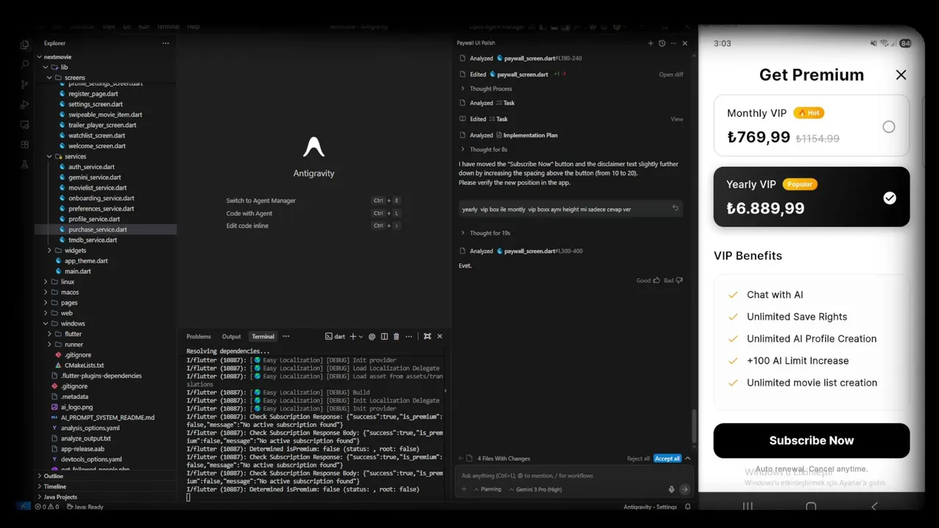This screenshot has height=528, width=939.
Task: Collapse the screens folder
Action: coord(50,77)
